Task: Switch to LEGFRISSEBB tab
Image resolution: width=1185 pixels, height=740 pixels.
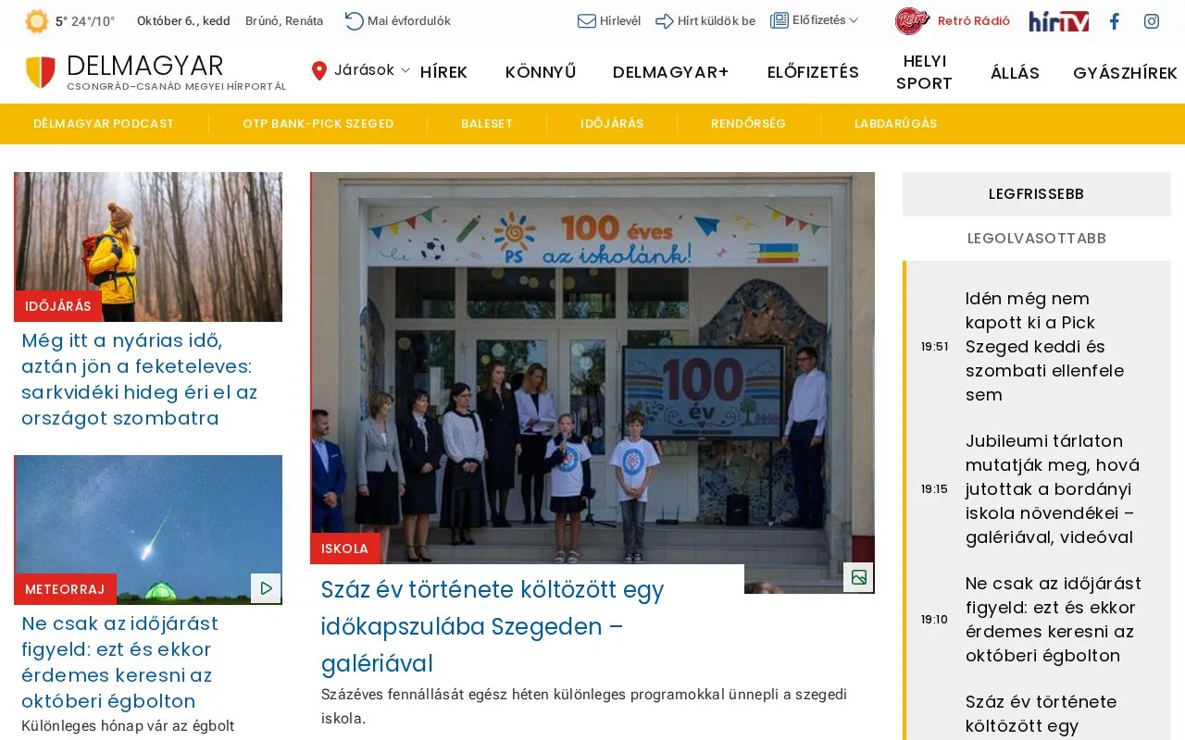Action: pos(1037,194)
